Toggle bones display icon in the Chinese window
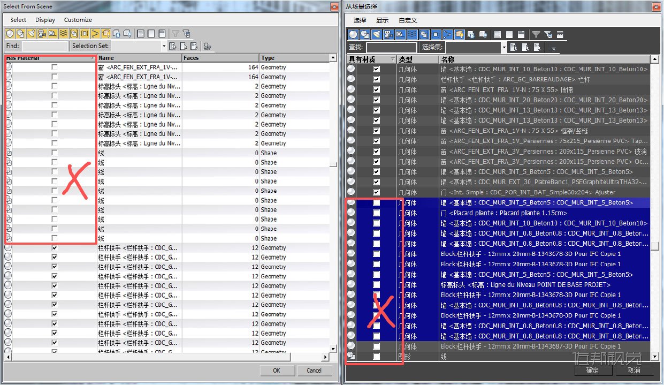664x385 pixels. coord(447,34)
